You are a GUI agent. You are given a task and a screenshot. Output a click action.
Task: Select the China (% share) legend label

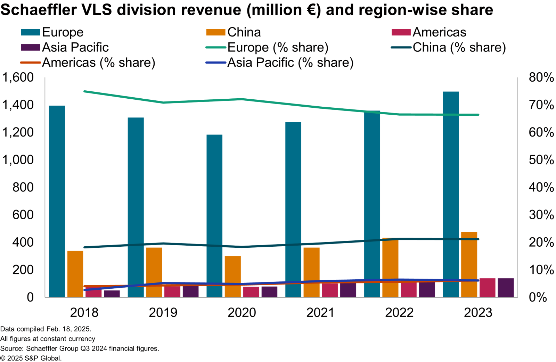tap(459, 47)
